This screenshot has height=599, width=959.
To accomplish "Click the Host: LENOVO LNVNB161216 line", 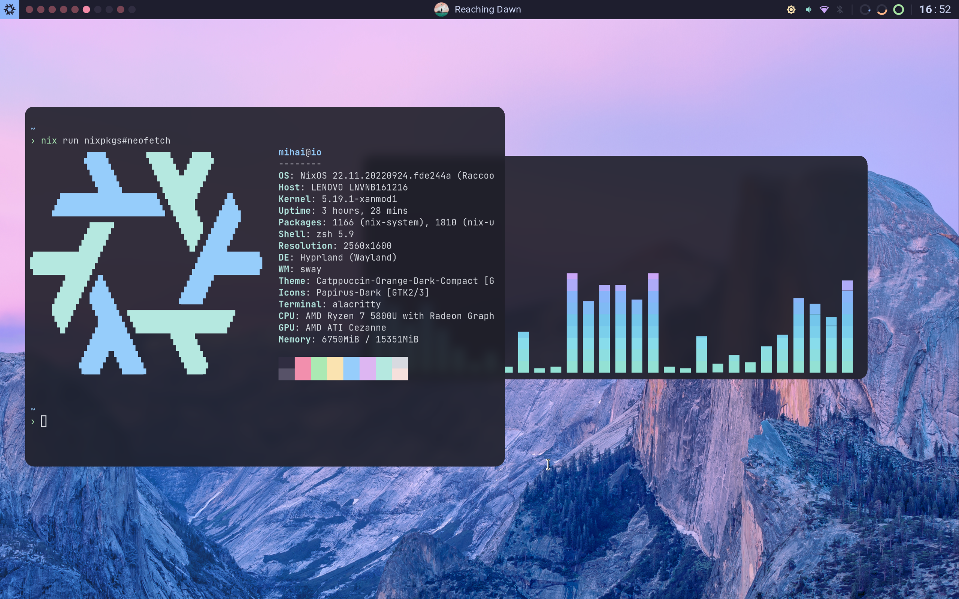I will coord(343,187).
